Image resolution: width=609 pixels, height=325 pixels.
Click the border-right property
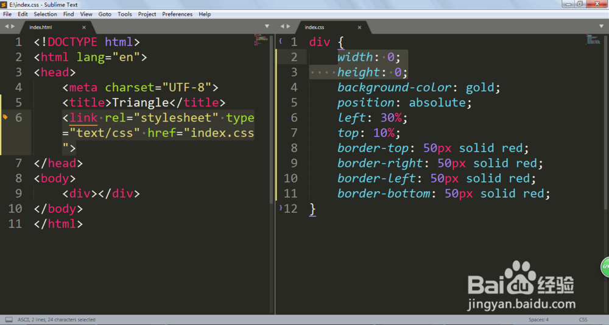coord(380,163)
